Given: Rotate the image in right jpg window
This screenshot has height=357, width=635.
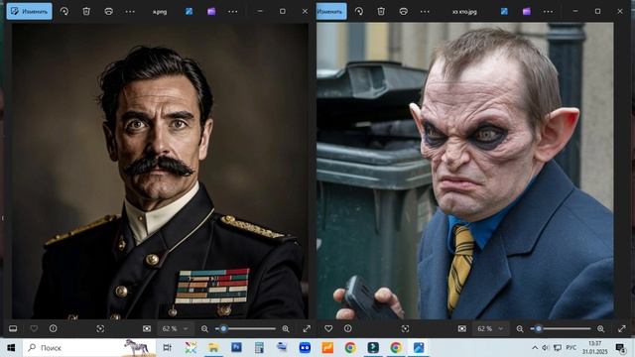Looking at the screenshot, I should 359,11.
